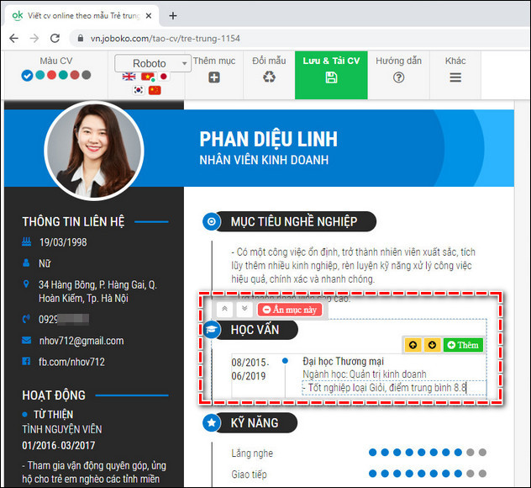Click the 'Ẩn mục này' hide button
Image resolution: width=531 pixels, height=488 pixels.
click(290, 310)
